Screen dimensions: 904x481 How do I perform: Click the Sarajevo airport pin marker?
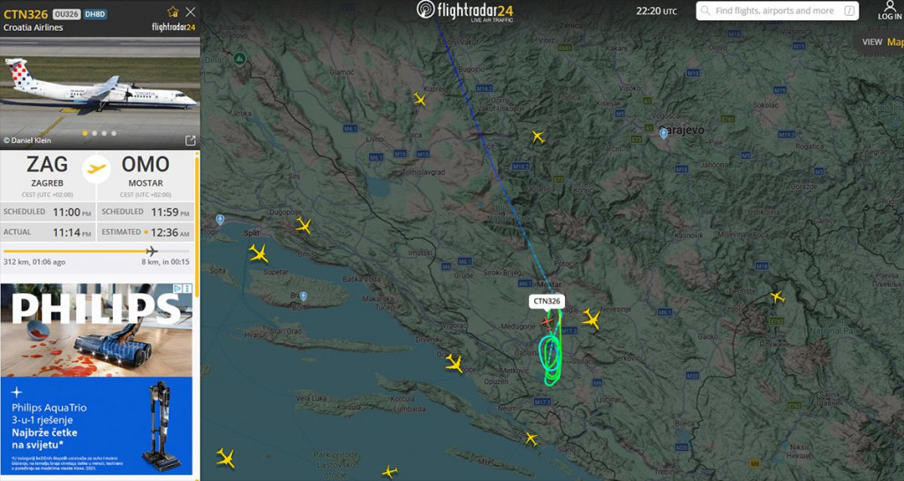point(664,133)
